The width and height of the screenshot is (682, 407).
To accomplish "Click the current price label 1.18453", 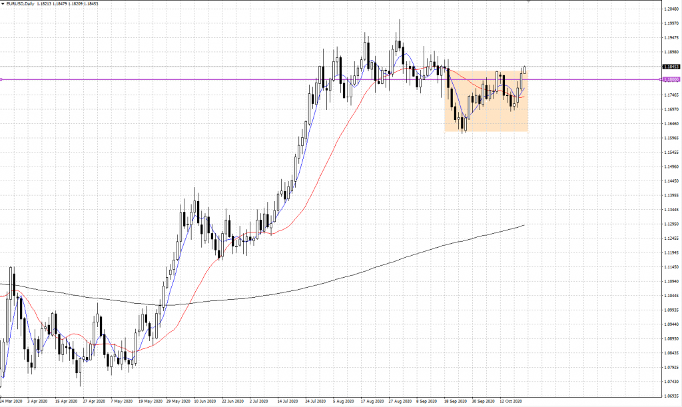I will click(671, 67).
